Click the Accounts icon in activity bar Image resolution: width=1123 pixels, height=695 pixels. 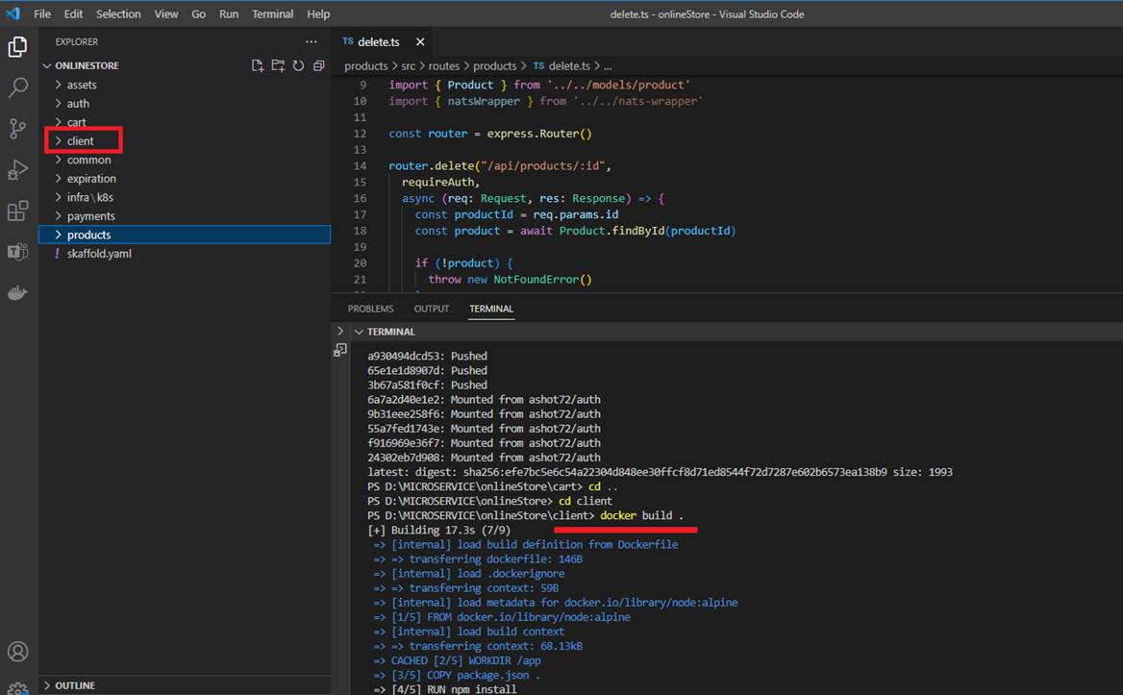pos(18,653)
